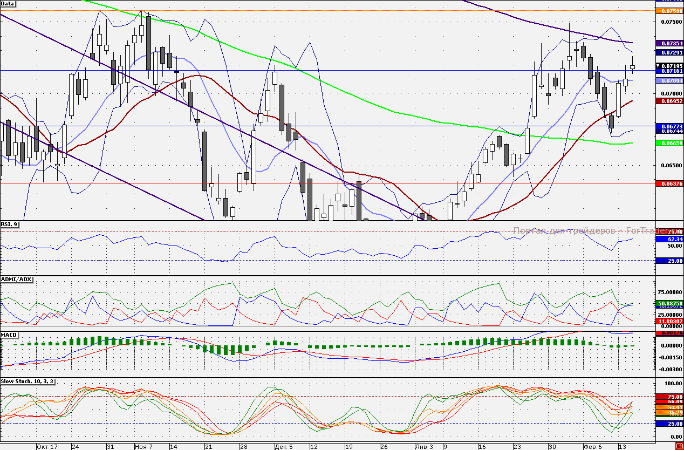Click the purple 0.07354 price tag
This screenshot has width=684, height=450.
pos(669,43)
